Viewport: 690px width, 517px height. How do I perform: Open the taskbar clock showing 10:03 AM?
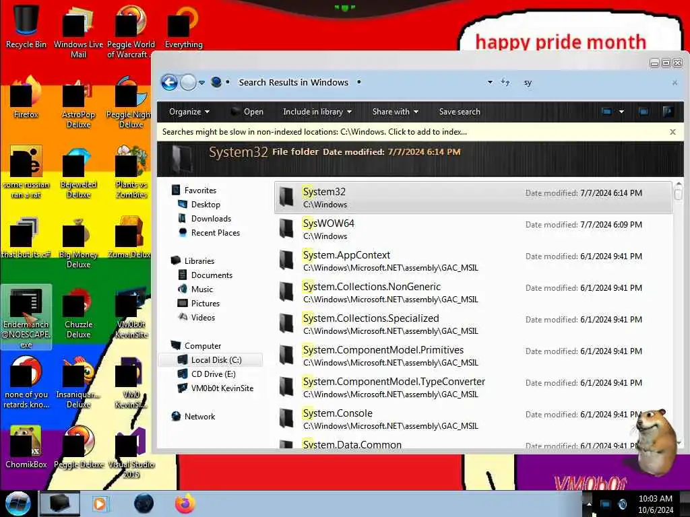(x=655, y=504)
